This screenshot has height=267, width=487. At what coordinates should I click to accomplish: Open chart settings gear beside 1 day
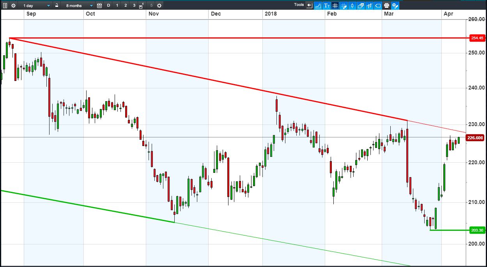[13, 5]
